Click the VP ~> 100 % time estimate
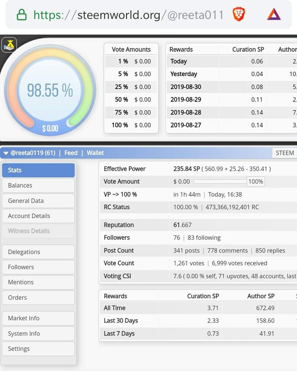The width and height of the screenshot is (297, 371). [207, 194]
